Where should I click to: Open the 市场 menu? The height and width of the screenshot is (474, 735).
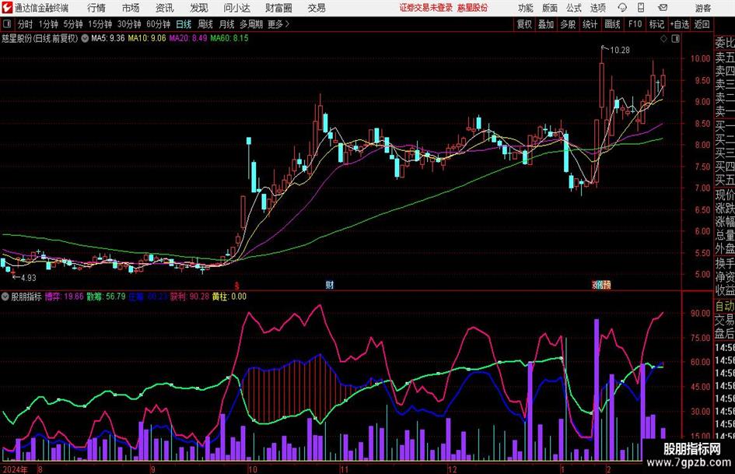point(131,8)
